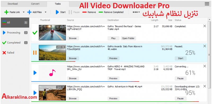Click Browse for Thailand Trip mp3 task
This screenshot has height=104, width=212.
73,79
